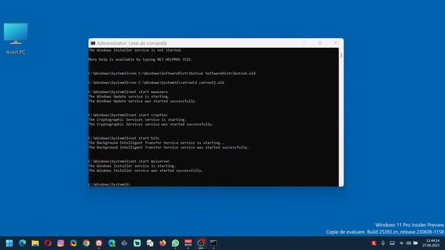Open WhatsApp from the taskbar
This screenshot has width=445, height=250.
click(x=175, y=243)
